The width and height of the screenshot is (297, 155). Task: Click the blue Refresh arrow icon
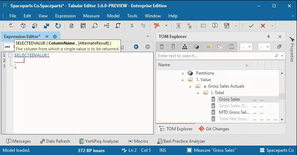(x=58, y=25)
